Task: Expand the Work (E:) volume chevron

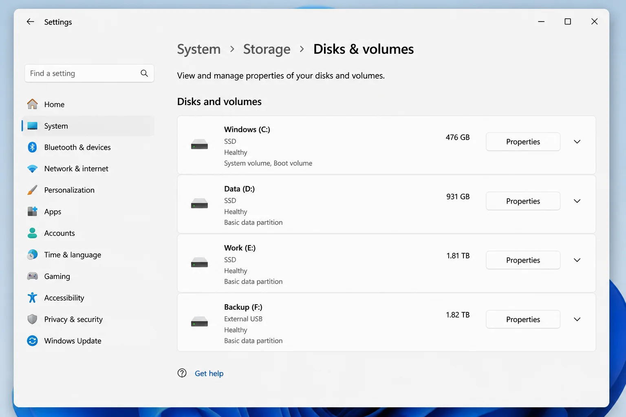Action: pyautogui.click(x=577, y=260)
